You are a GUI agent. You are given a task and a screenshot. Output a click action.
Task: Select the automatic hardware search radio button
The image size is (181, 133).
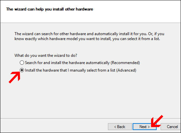pos(22,63)
